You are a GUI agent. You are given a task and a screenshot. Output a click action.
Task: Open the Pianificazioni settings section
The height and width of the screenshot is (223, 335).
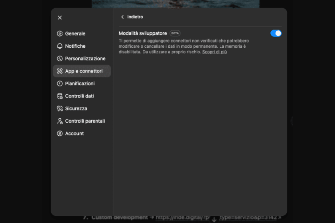[x=82, y=84]
